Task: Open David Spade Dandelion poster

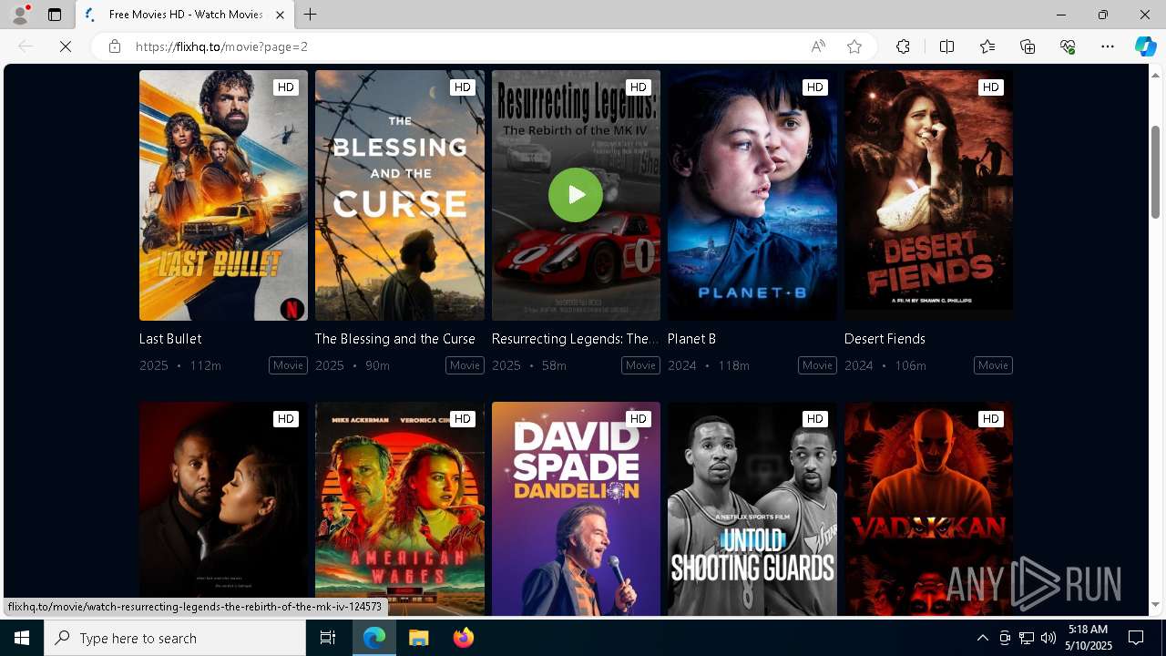Action: [x=576, y=509]
